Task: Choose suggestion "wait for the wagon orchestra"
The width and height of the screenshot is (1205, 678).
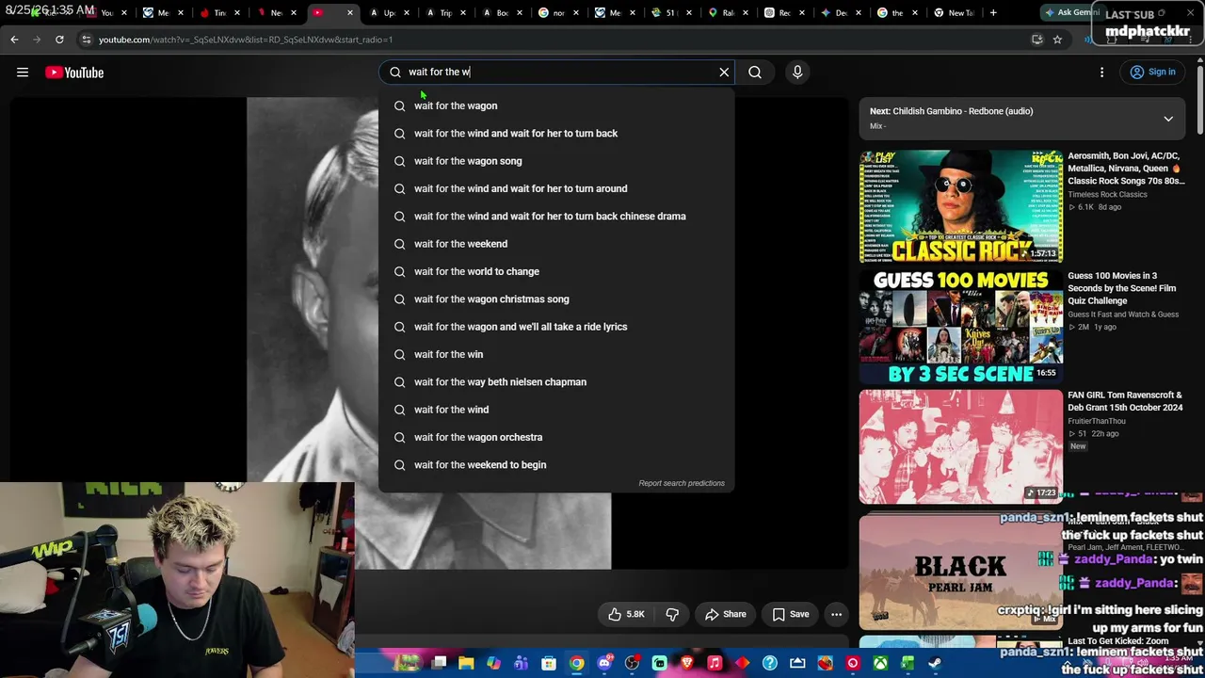Action: [555, 437]
